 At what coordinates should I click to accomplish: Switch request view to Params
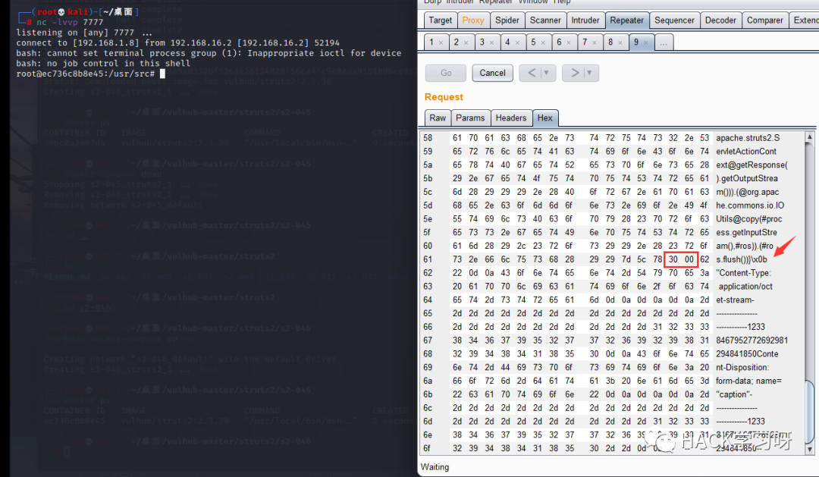click(470, 118)
